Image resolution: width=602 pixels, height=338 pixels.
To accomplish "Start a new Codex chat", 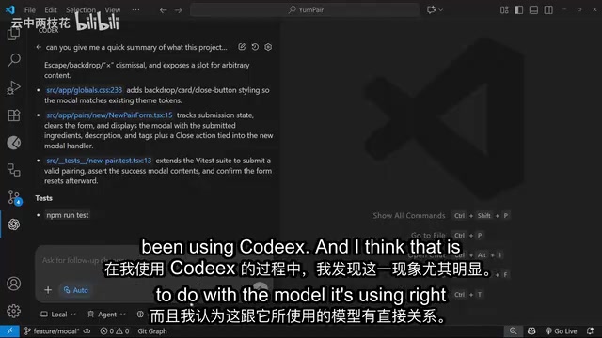I will 242,47.
